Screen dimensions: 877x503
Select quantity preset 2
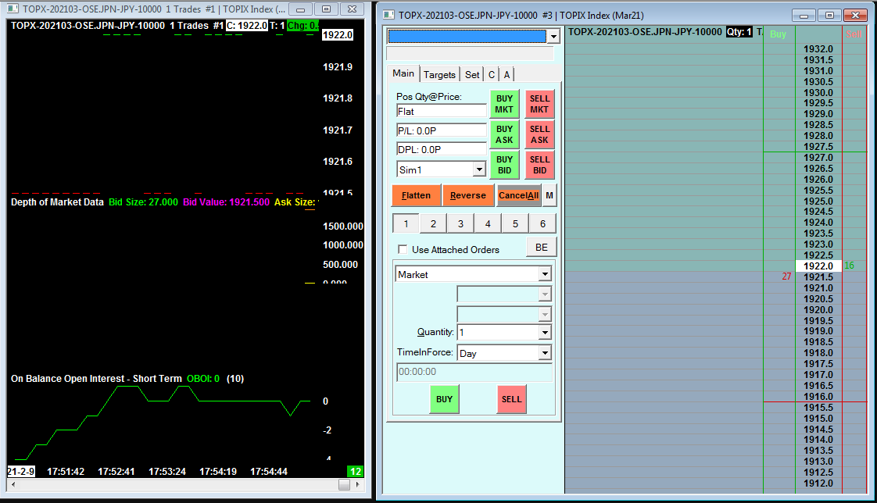pos(433,223)
